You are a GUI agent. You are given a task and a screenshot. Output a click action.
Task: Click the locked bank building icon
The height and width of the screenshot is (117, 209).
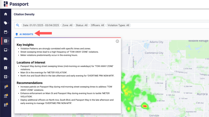(x=5, y=96)
